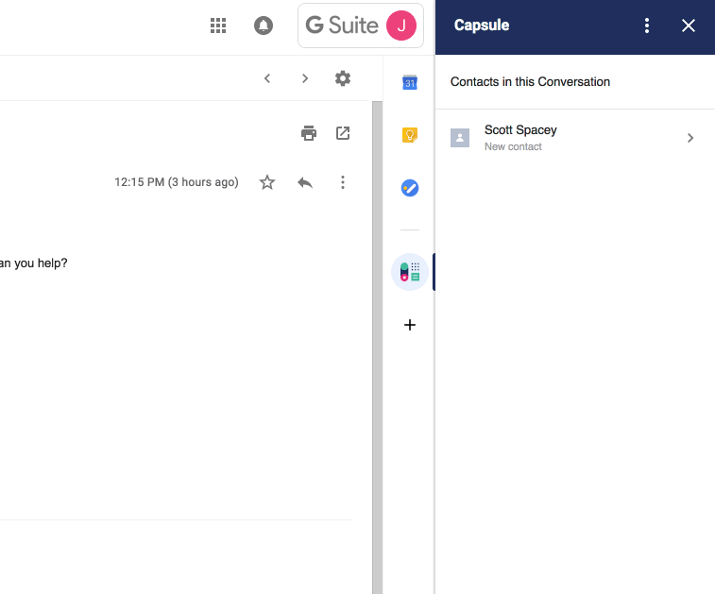Open Google Tasks side panel
The width and height of the screenshot is (715, 594).
[x=410, y=188]
